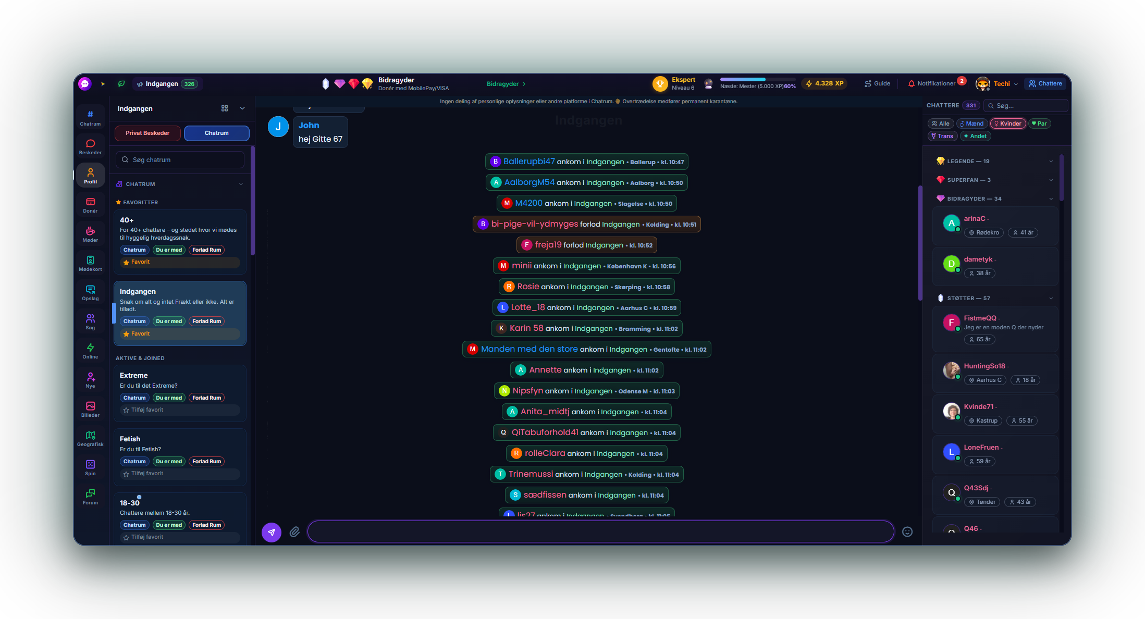Screen dimensions: 1145x619
Task: Open Spin dice icon
Action: (x=90, y=468)
